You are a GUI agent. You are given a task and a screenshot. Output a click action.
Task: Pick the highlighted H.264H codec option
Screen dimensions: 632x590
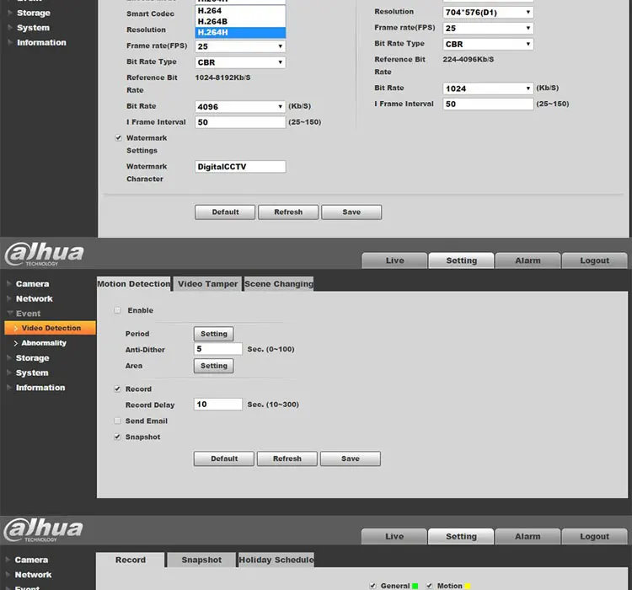tap(240, 32)
